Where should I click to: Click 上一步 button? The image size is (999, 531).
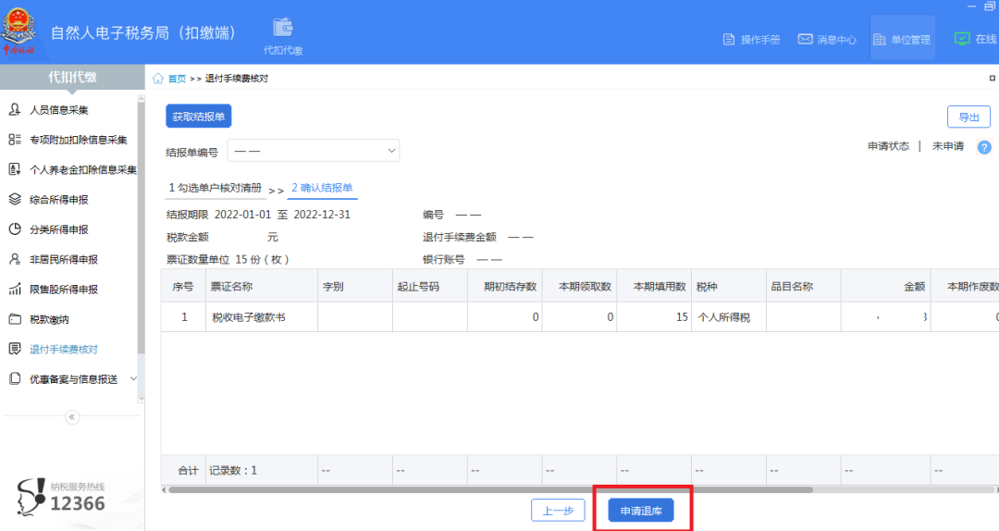(558, 511)
